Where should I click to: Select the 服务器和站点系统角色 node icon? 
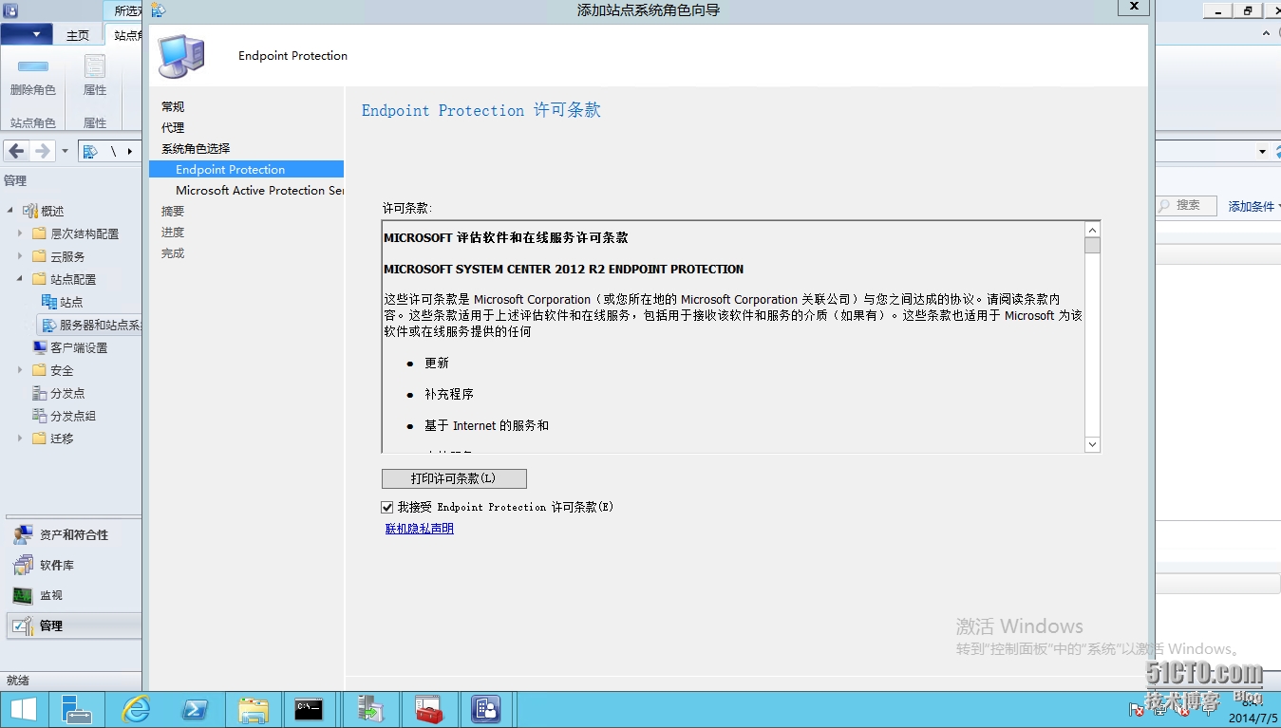coord(49,325)
